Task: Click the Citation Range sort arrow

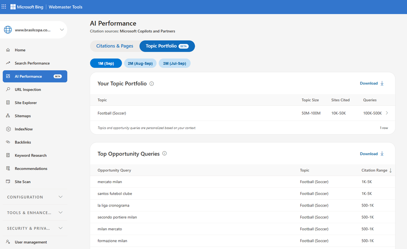Action: [390, 170]
